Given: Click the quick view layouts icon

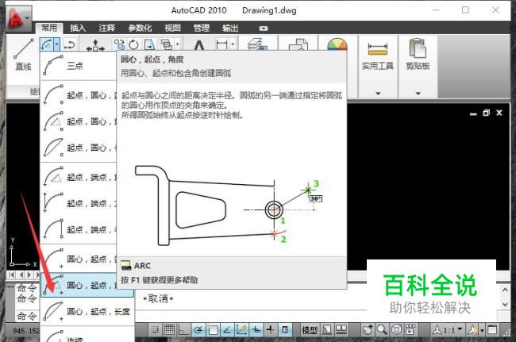Looking at the screenshot, I should [327, 330].
